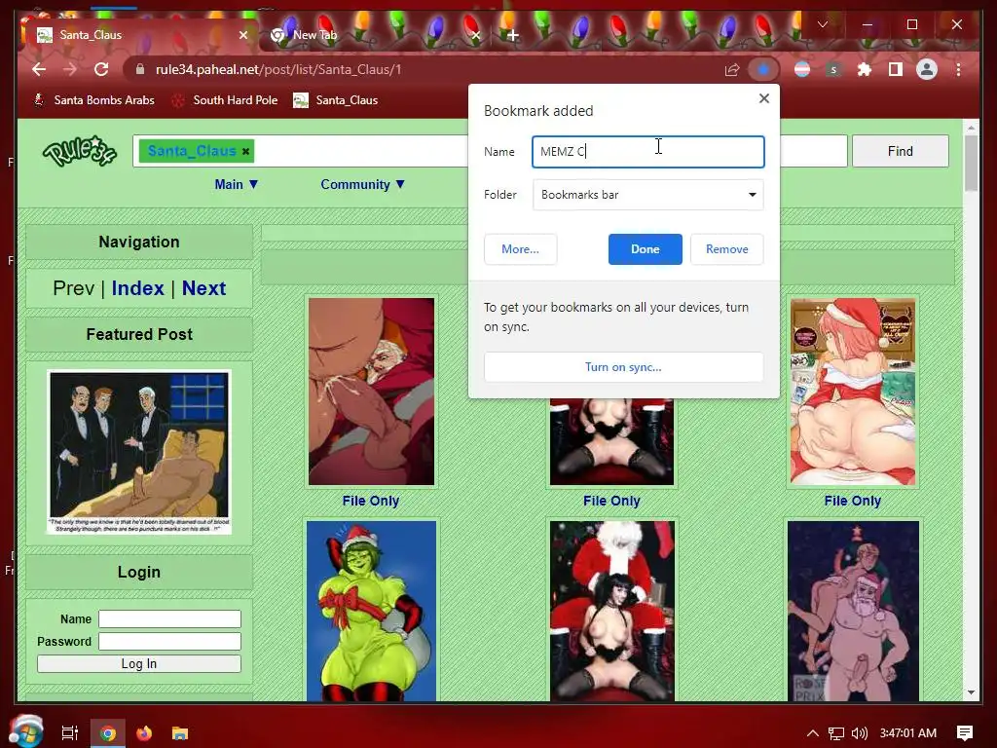Click the network tray icon

pos(836,733)
